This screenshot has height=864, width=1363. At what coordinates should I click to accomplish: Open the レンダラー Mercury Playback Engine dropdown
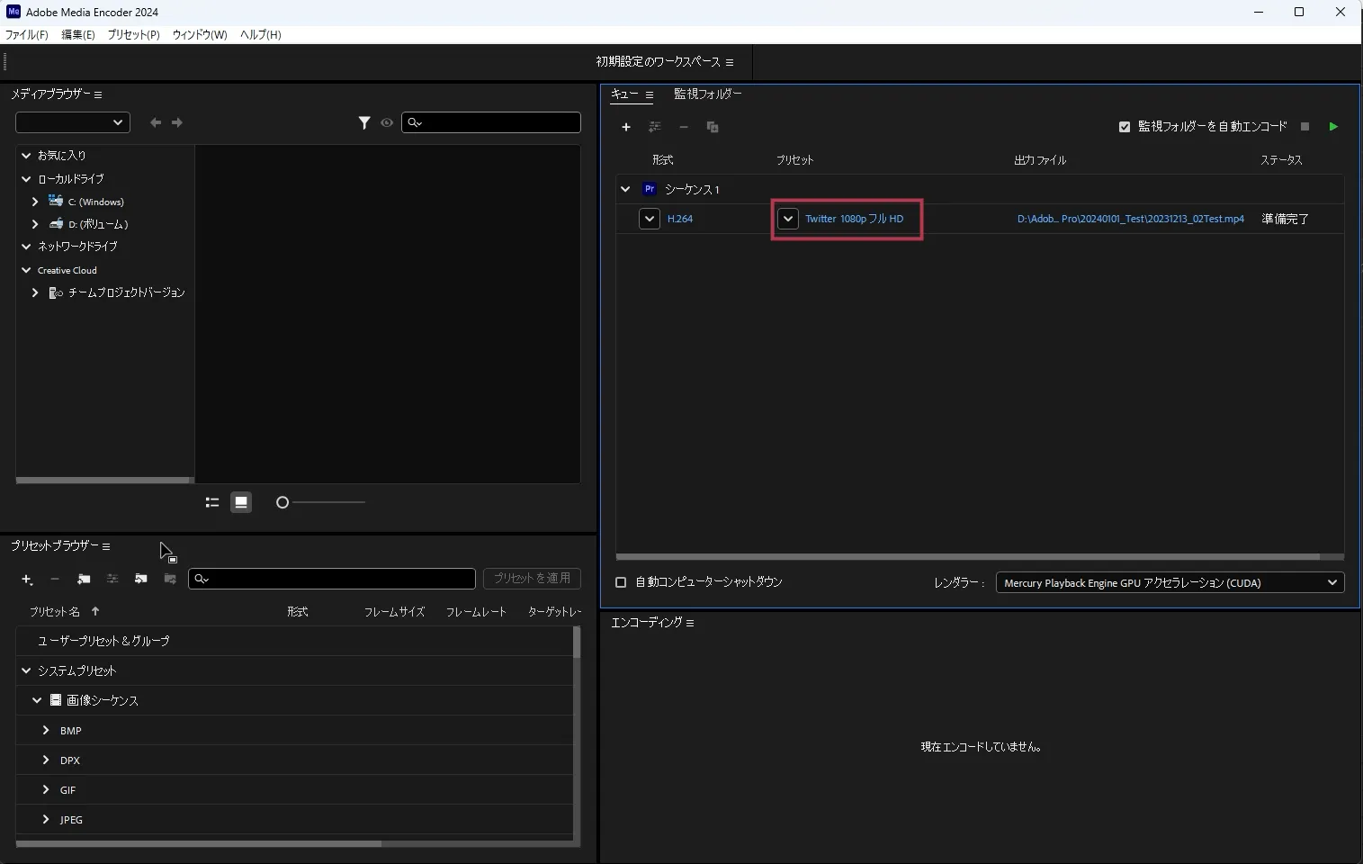tap(1170, 582)
